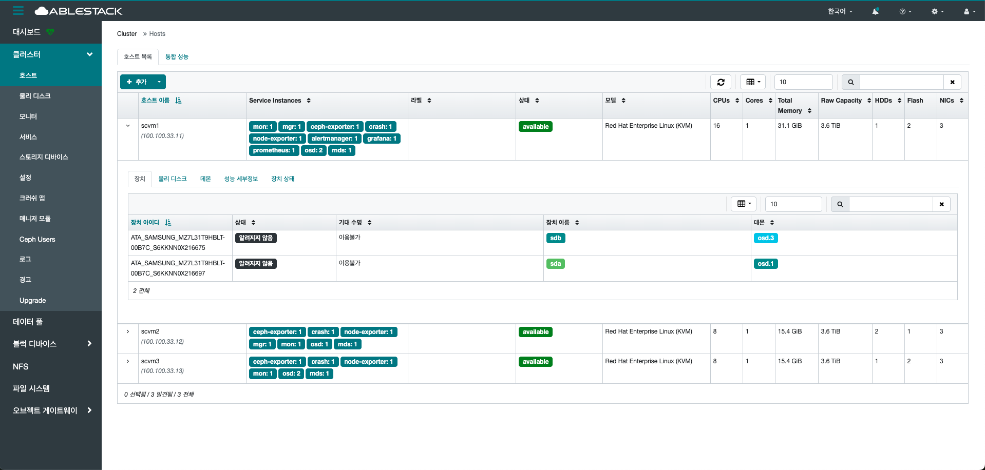
Task: Open the help question mark menu
Action: tap(905, 11)
